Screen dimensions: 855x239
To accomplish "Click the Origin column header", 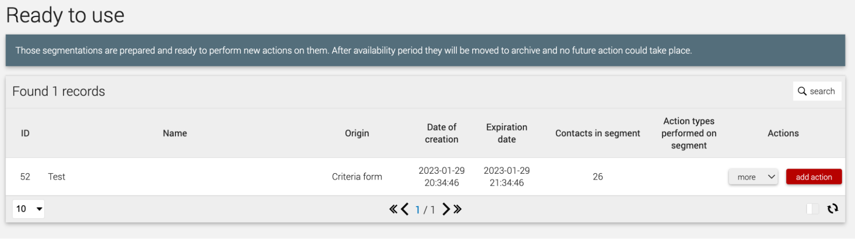I will pyautogui.click(x=357, y=133).
